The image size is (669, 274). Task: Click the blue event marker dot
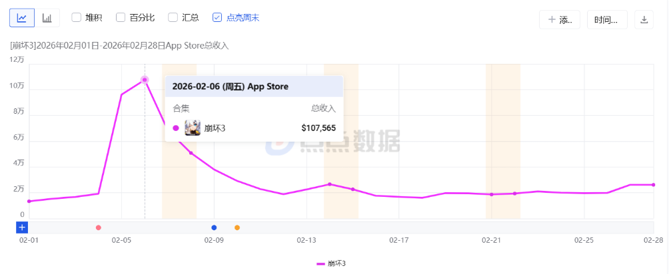tap(214, 227)
